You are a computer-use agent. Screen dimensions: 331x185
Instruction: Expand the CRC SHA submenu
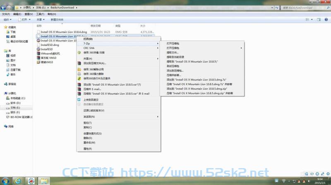click(158, 48)
